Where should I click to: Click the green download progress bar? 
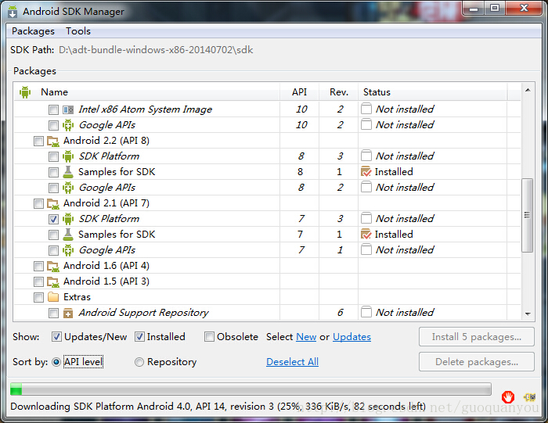tap(251, 389)
